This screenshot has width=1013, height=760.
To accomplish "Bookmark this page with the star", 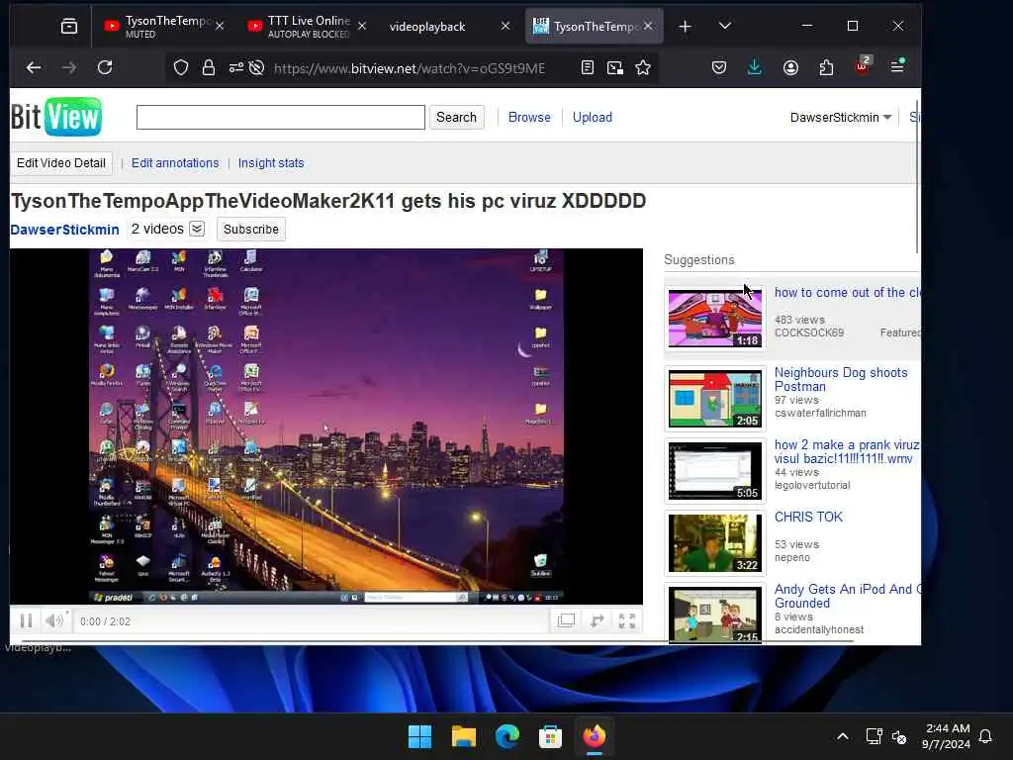I will coord(643,67).
